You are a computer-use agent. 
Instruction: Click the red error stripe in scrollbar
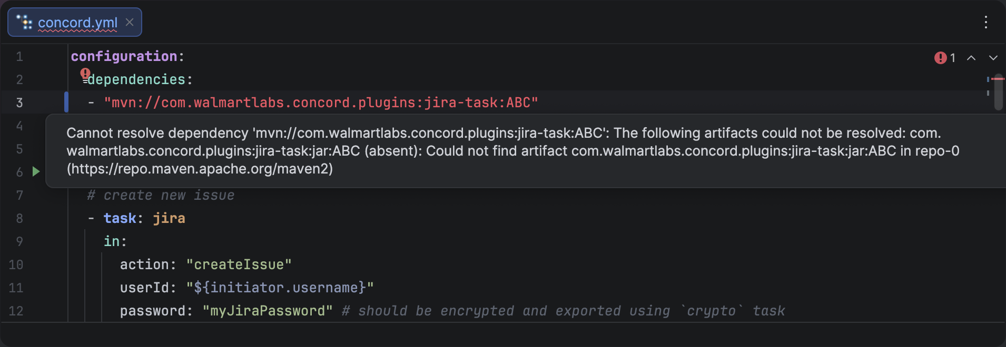point(998,79)
